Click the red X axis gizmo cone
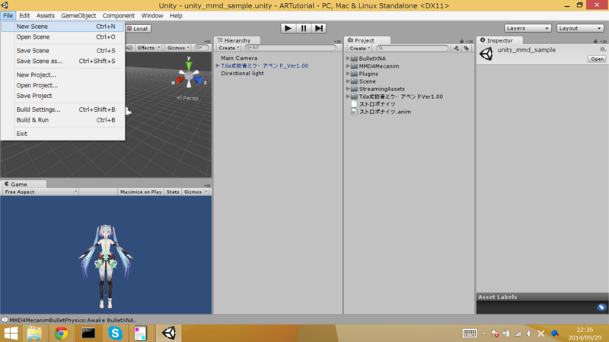Screen dimensions: 609x342 pos(179,81)
